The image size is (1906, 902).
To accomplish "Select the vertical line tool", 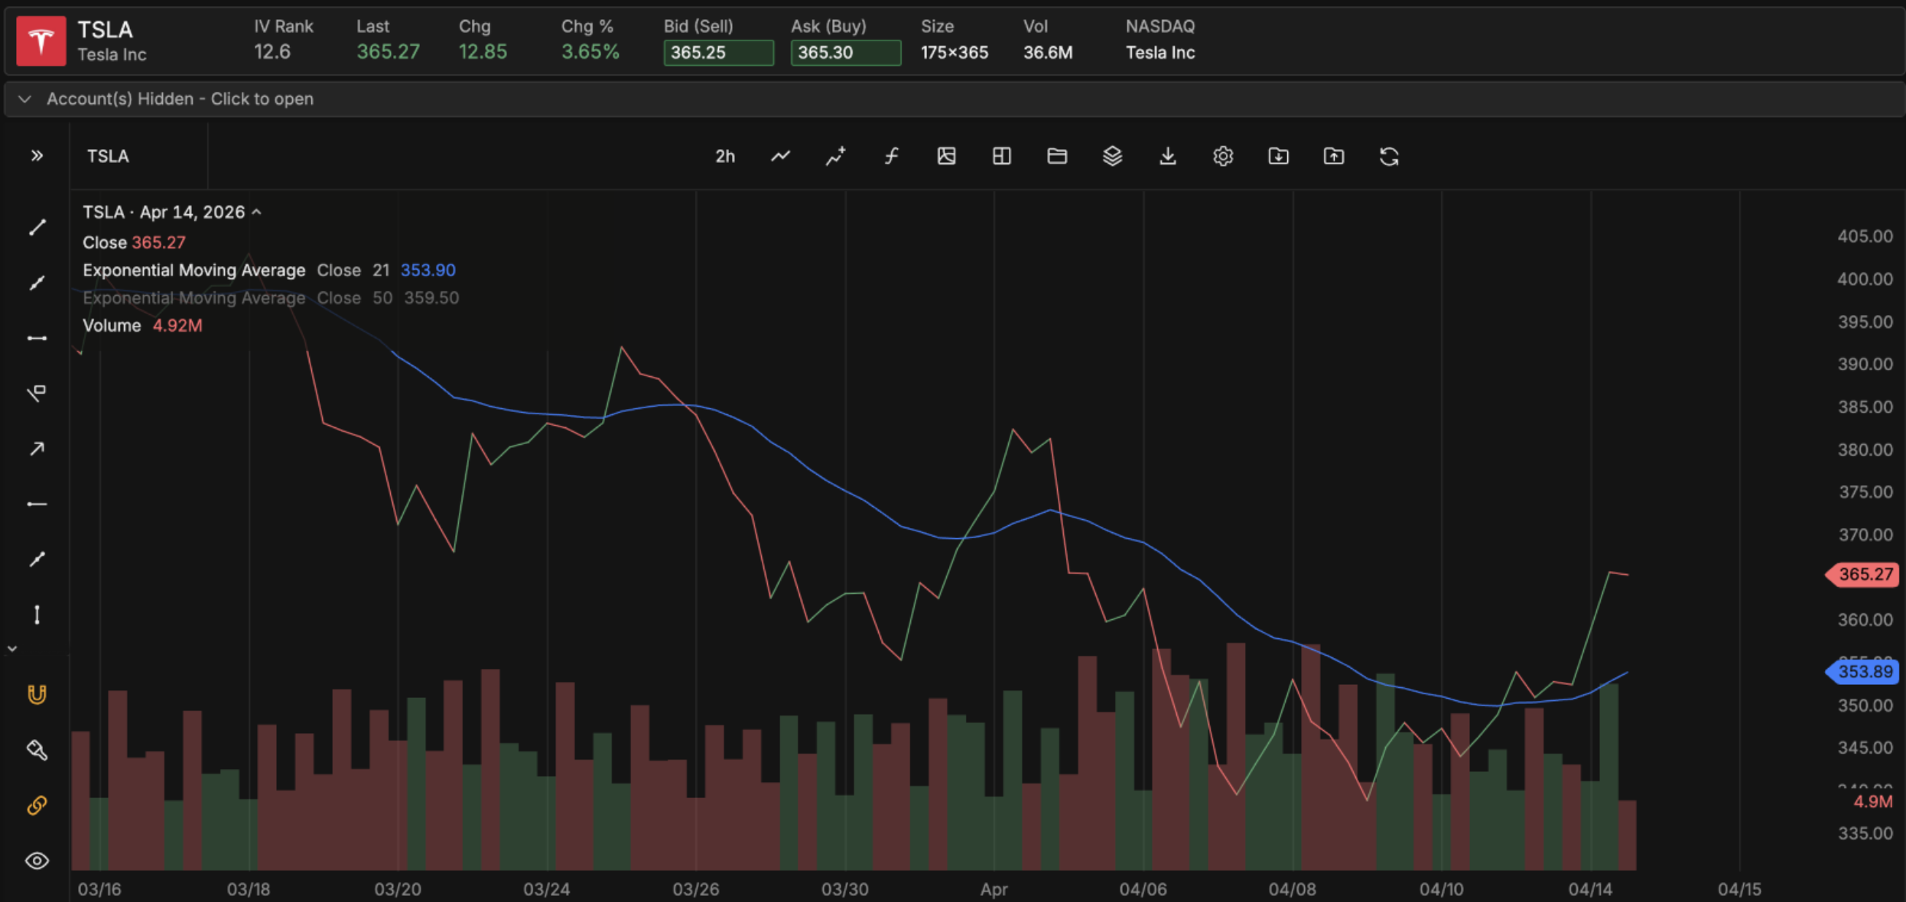I will tap(37, 615).
